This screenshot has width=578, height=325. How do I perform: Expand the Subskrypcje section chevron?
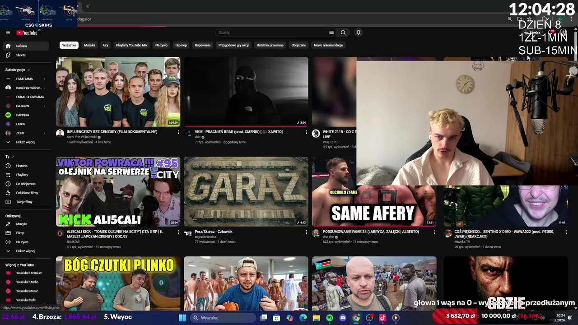(28, 70)
